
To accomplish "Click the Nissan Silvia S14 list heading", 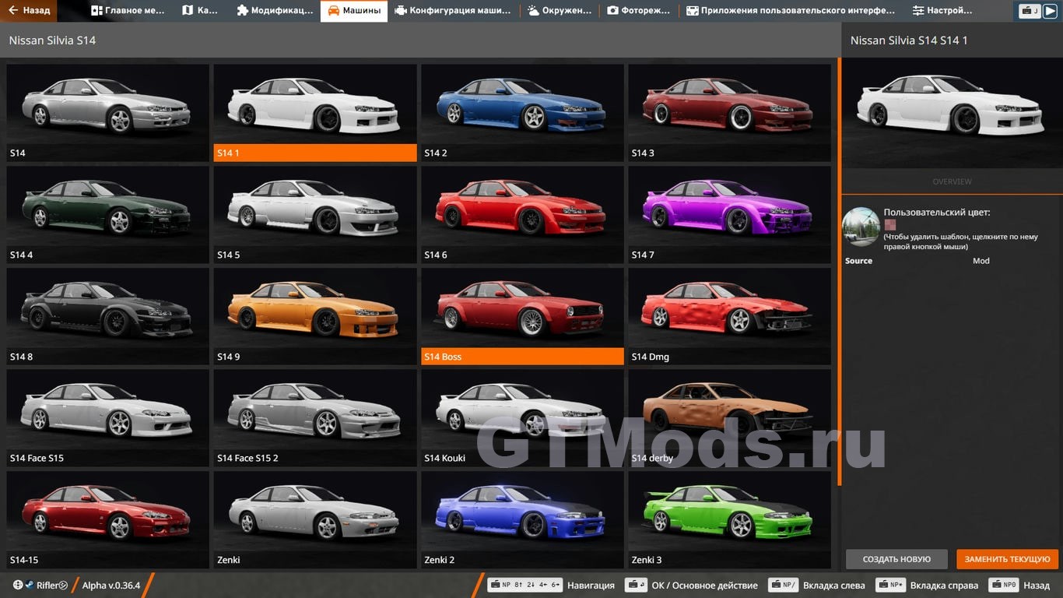I will (x=52, y=40).
